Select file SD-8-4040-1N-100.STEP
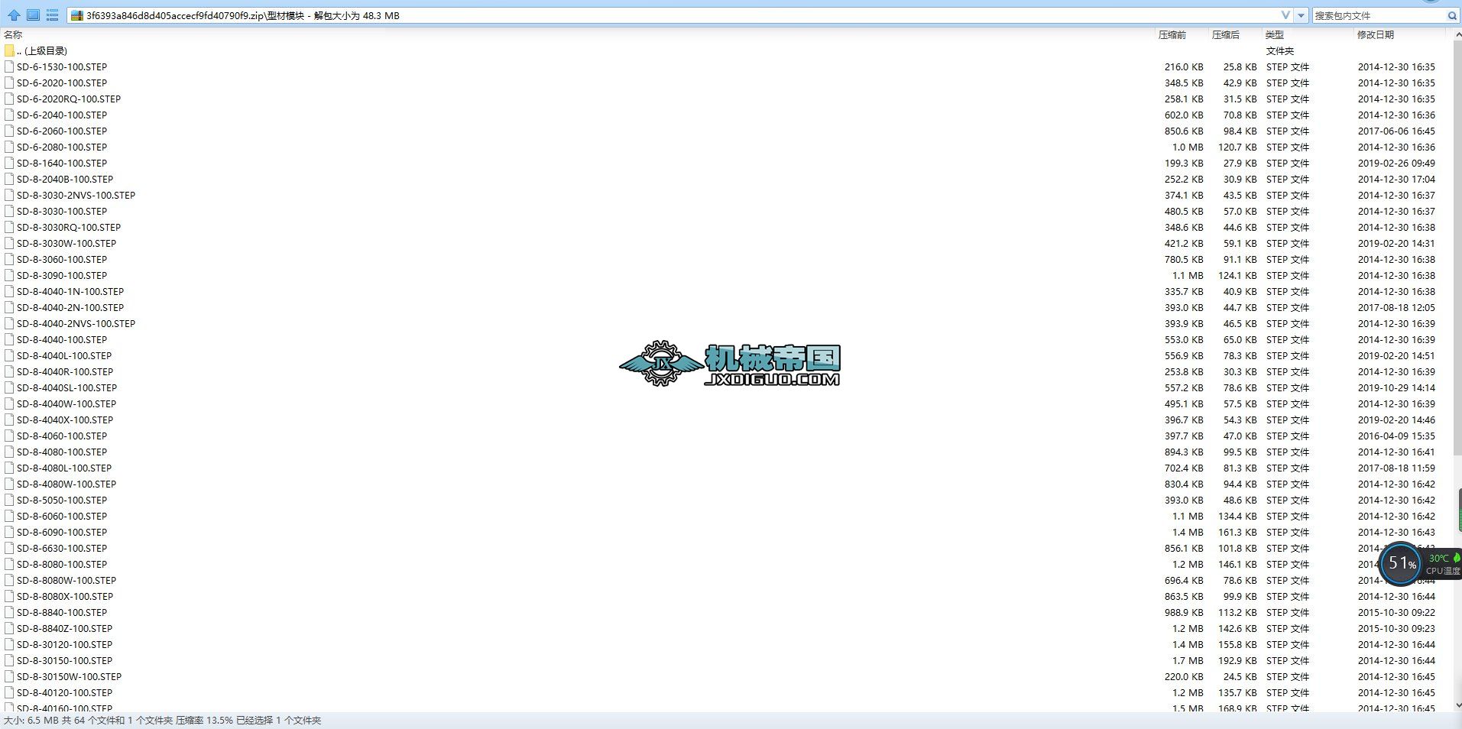Viewport: 1462px width, 729px height. 70,291
